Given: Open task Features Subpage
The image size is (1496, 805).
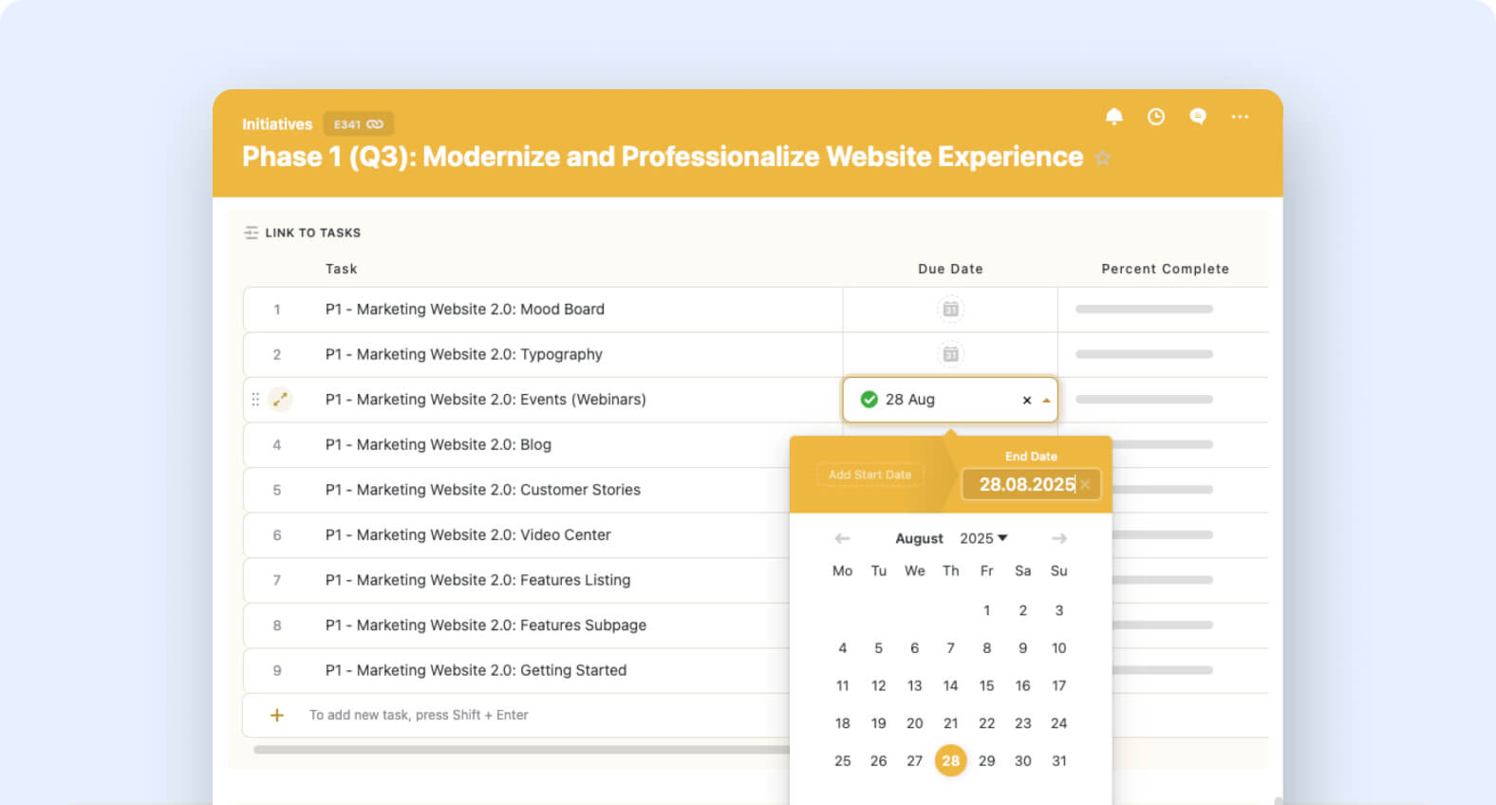Looking at the screenshot, I should [486, 625].
